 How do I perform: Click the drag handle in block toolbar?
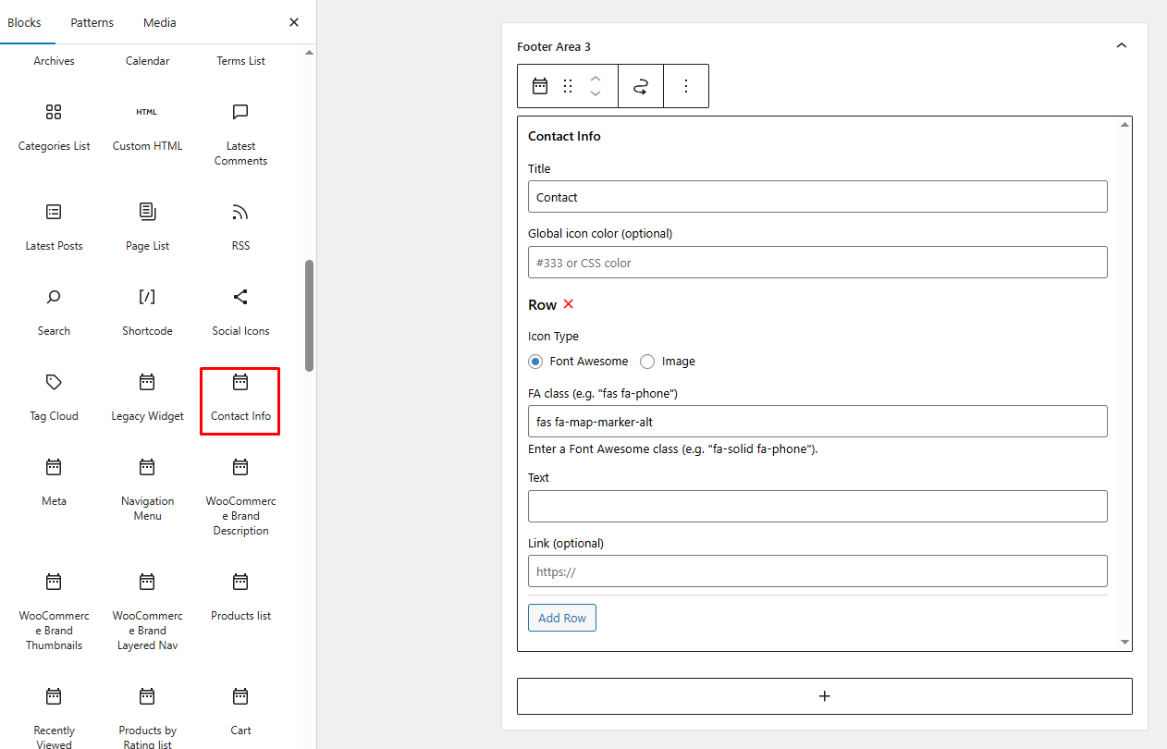click(568, 86)
